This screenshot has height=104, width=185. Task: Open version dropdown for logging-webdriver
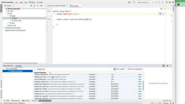[113, 81]
